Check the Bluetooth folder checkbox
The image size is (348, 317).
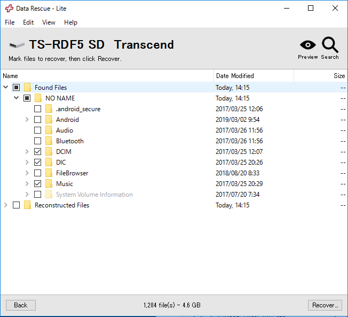tap(37, 141)
